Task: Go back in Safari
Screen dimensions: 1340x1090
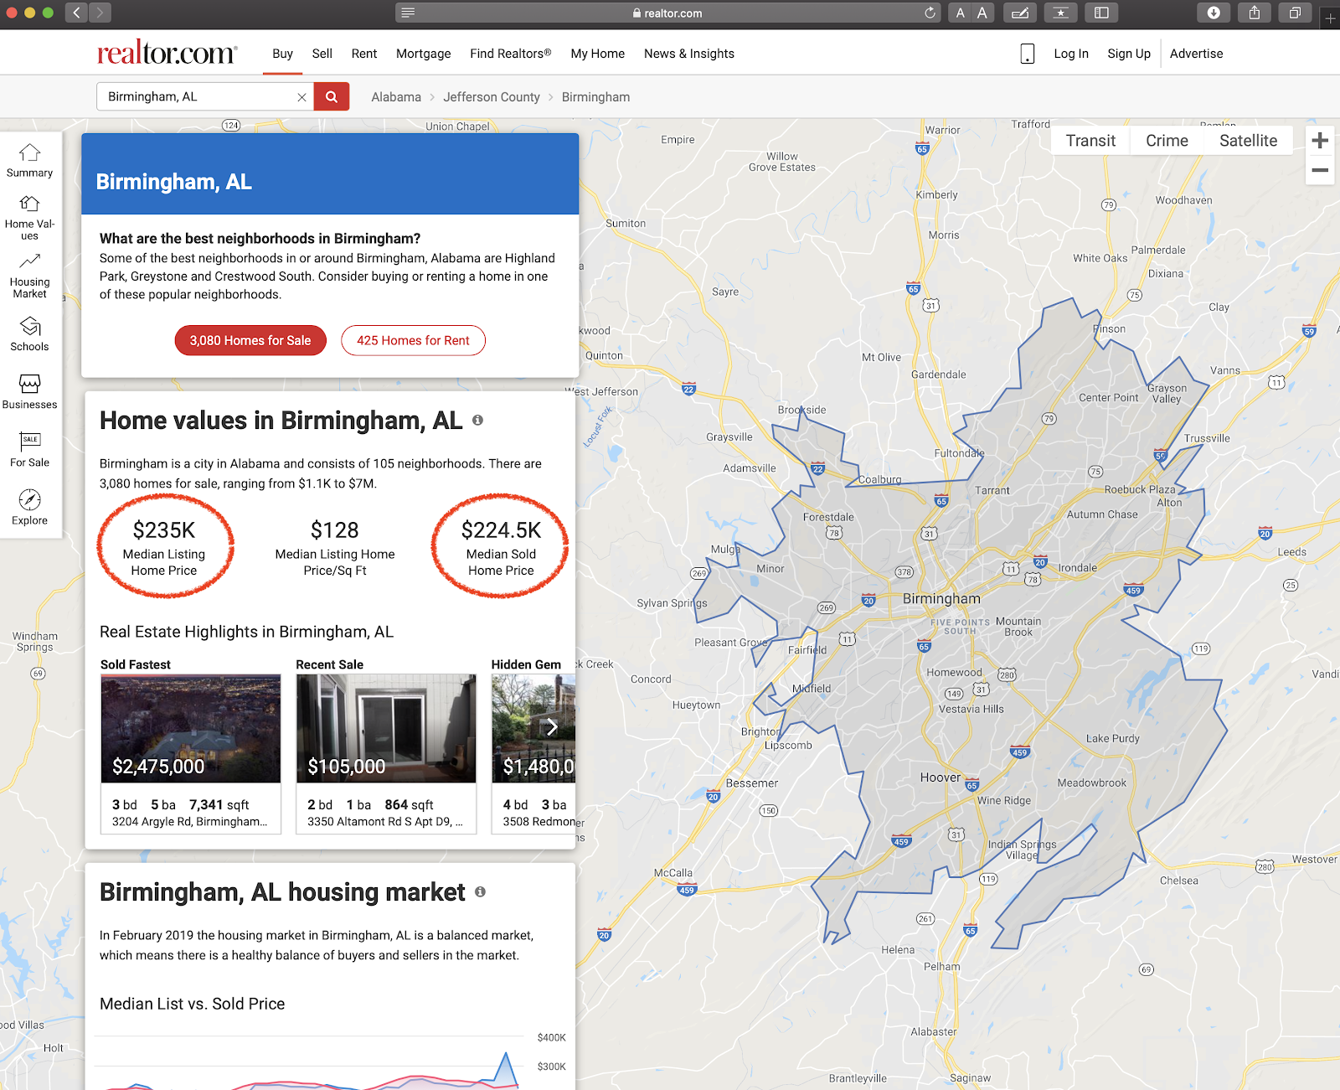Action: pyautogui.click(x=76, y=13)
